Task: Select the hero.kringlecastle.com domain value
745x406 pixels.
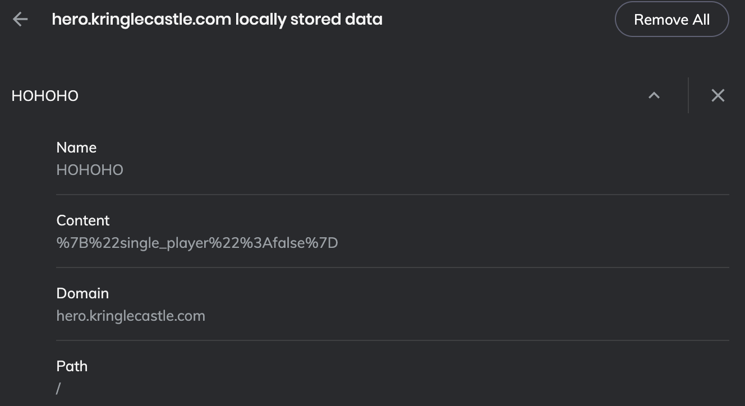Action: (x=131, y=316)
